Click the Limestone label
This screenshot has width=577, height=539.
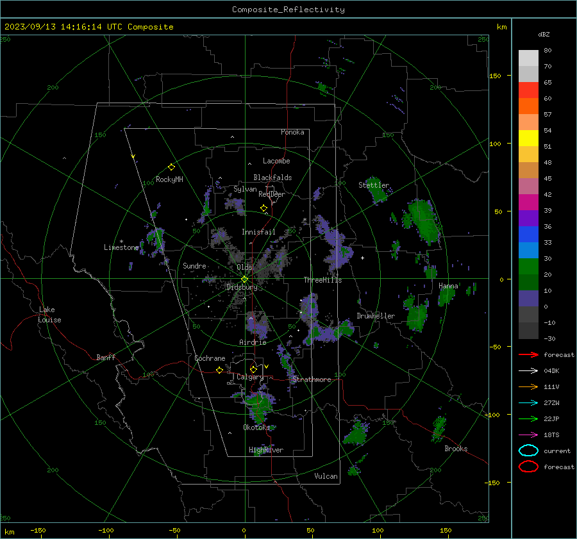[121, 247]
